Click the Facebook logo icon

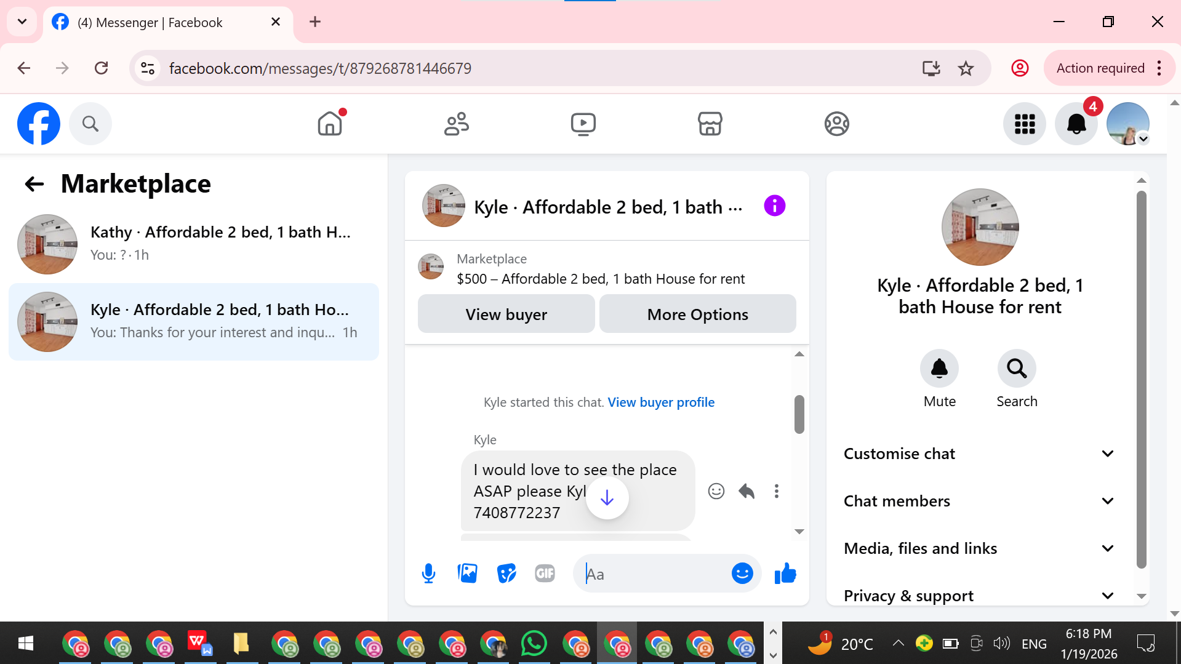point(39,124)
